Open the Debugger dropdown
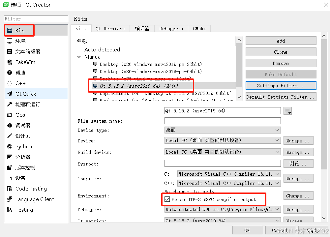330x237 pixels. 223,209
